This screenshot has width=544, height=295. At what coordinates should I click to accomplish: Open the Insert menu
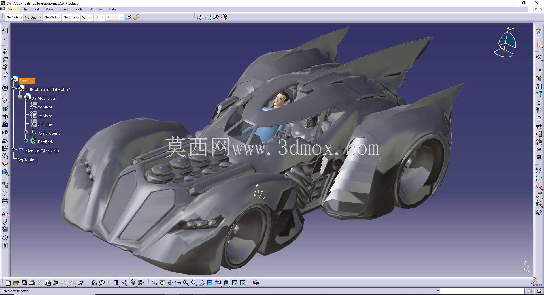(64, 9)
